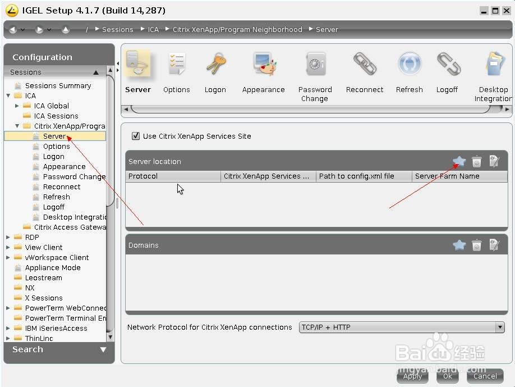This screenshot has width=515, height=387.
Task: Sort by the Protocol column header
Action: click(173, 176)
